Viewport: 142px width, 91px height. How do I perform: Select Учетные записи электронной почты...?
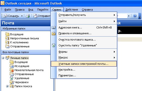pos(84,64)
